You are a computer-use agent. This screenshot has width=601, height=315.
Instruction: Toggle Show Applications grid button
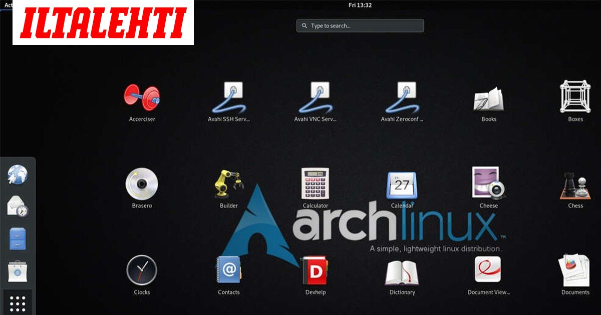(x=18, y=303)
